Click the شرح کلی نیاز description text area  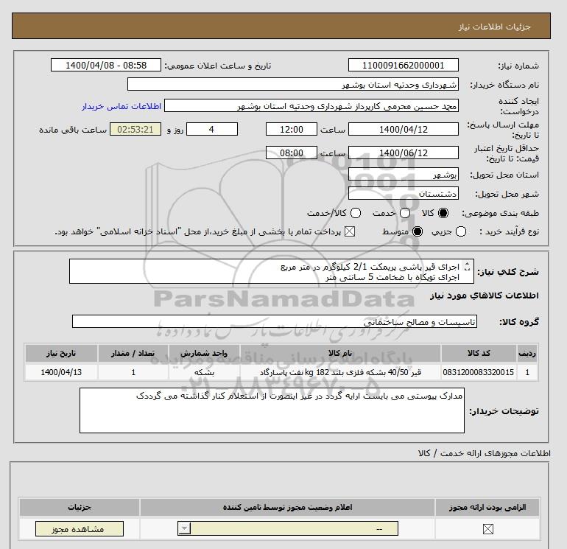[x=271, y=271]
